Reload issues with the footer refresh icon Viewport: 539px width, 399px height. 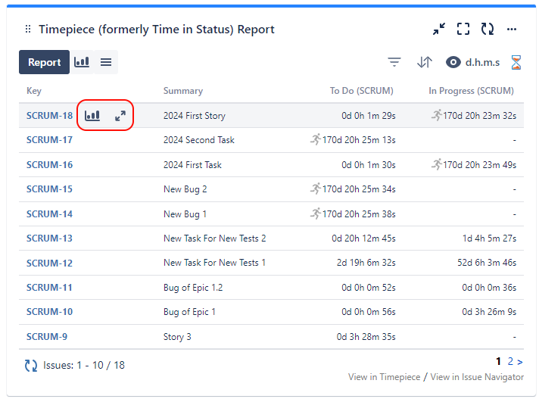[x=31, y=365]
